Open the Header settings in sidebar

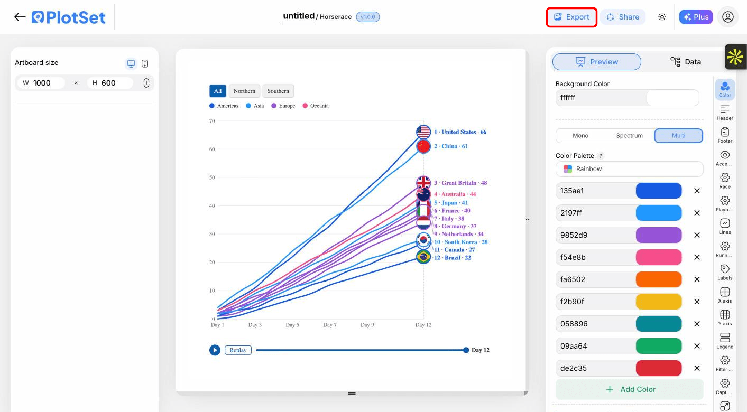[x=725, y=112]
